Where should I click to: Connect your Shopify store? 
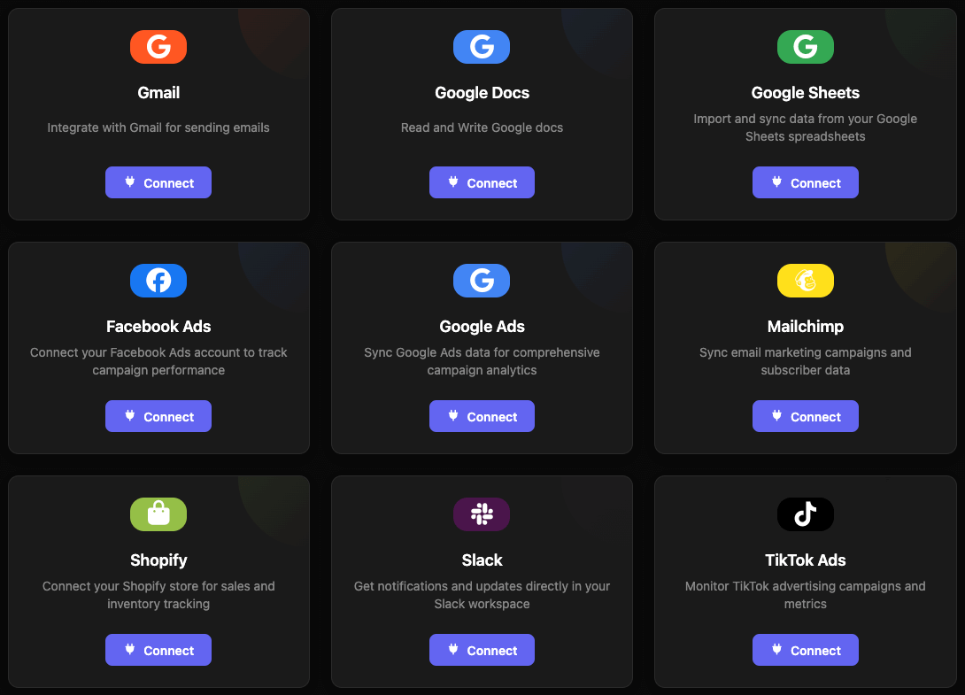pyautogui.click(x=158, y=651)
